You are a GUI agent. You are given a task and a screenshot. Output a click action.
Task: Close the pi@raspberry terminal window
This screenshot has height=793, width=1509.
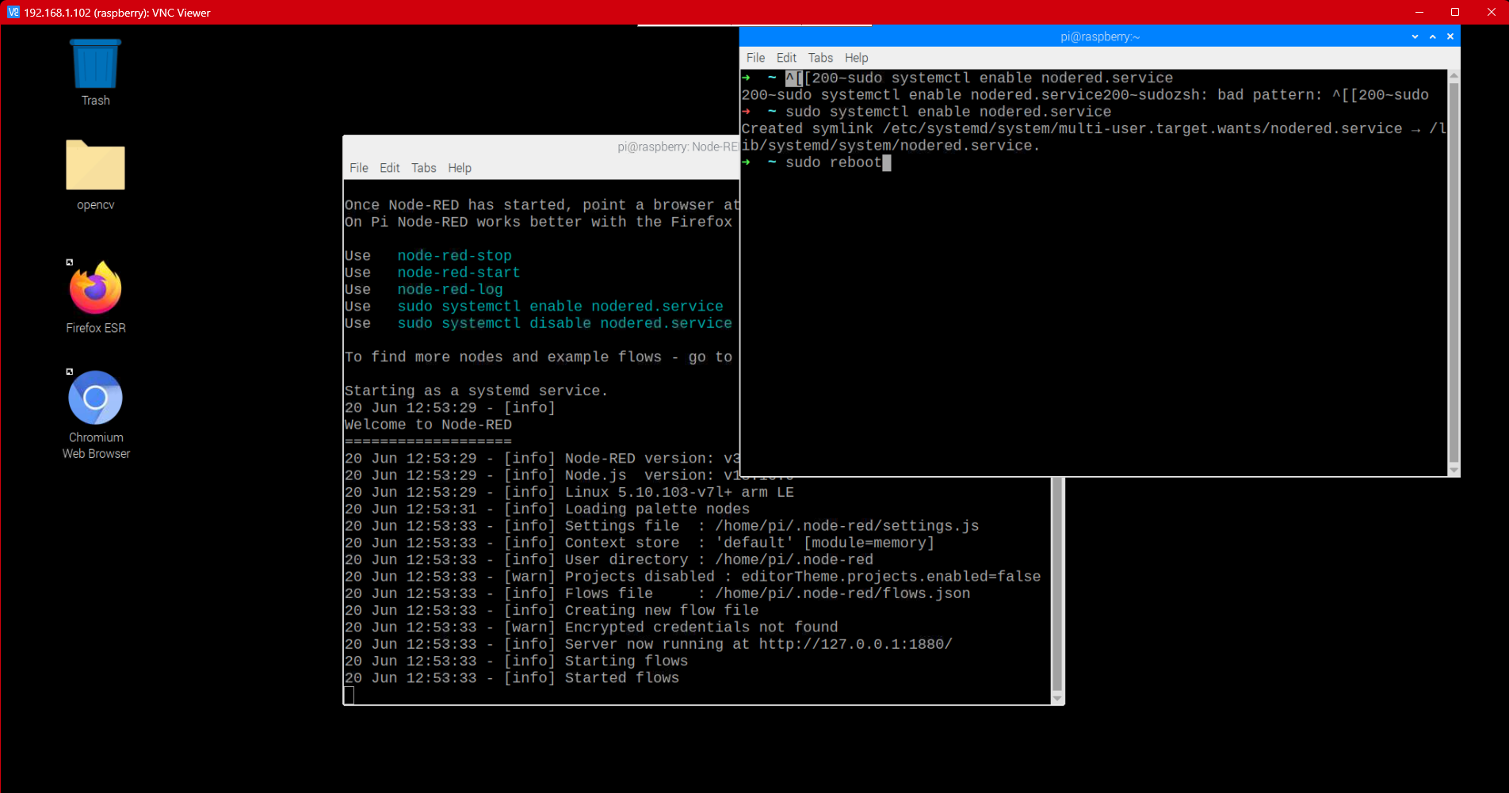point(1450,36)
